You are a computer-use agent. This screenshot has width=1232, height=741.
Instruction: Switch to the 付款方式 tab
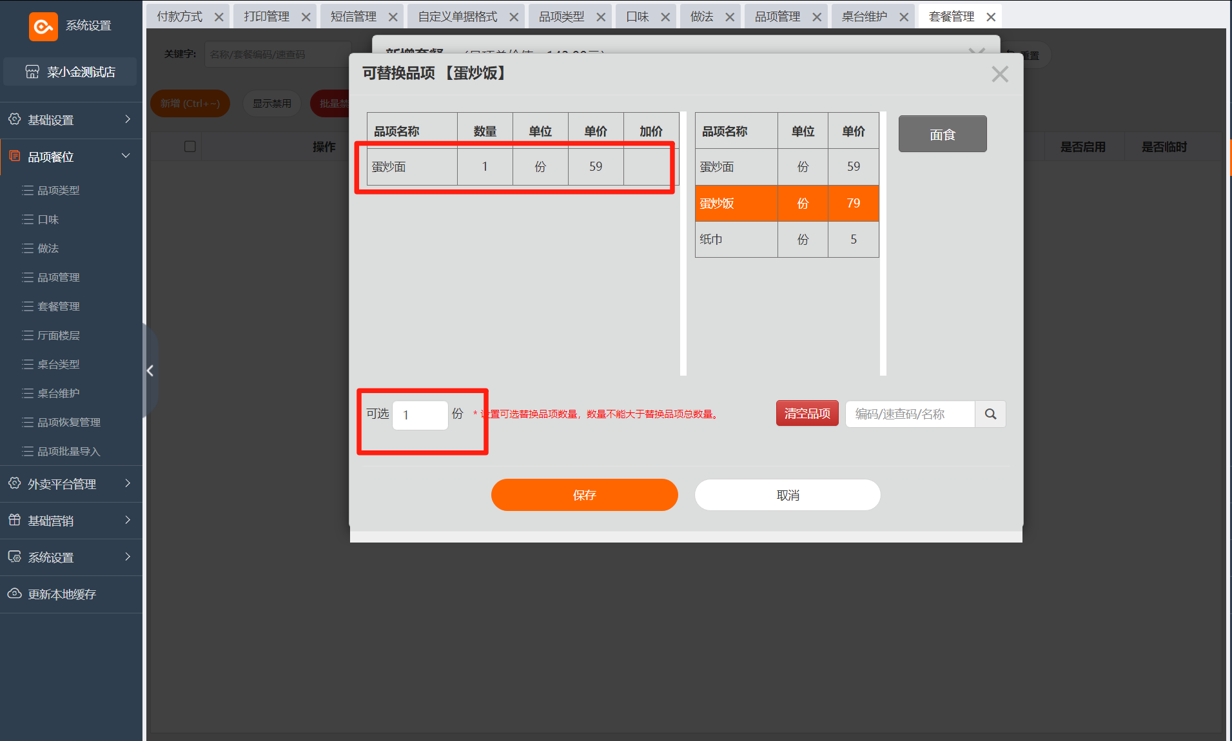click(x=180, y=17)
